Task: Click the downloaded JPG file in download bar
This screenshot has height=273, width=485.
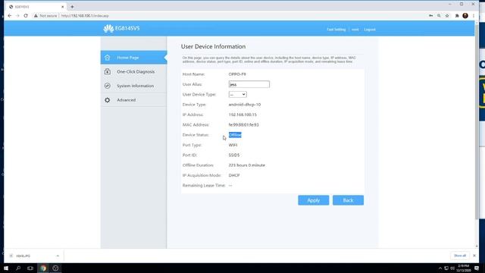Action: 23,256
